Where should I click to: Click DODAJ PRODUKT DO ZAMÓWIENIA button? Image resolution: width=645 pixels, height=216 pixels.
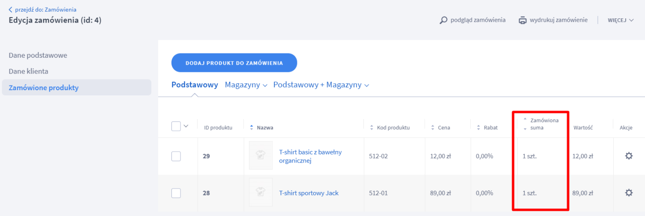click(234, 63)
